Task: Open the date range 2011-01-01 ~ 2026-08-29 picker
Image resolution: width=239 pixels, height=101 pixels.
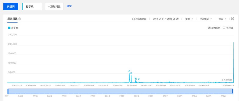Action: point(166,19)
